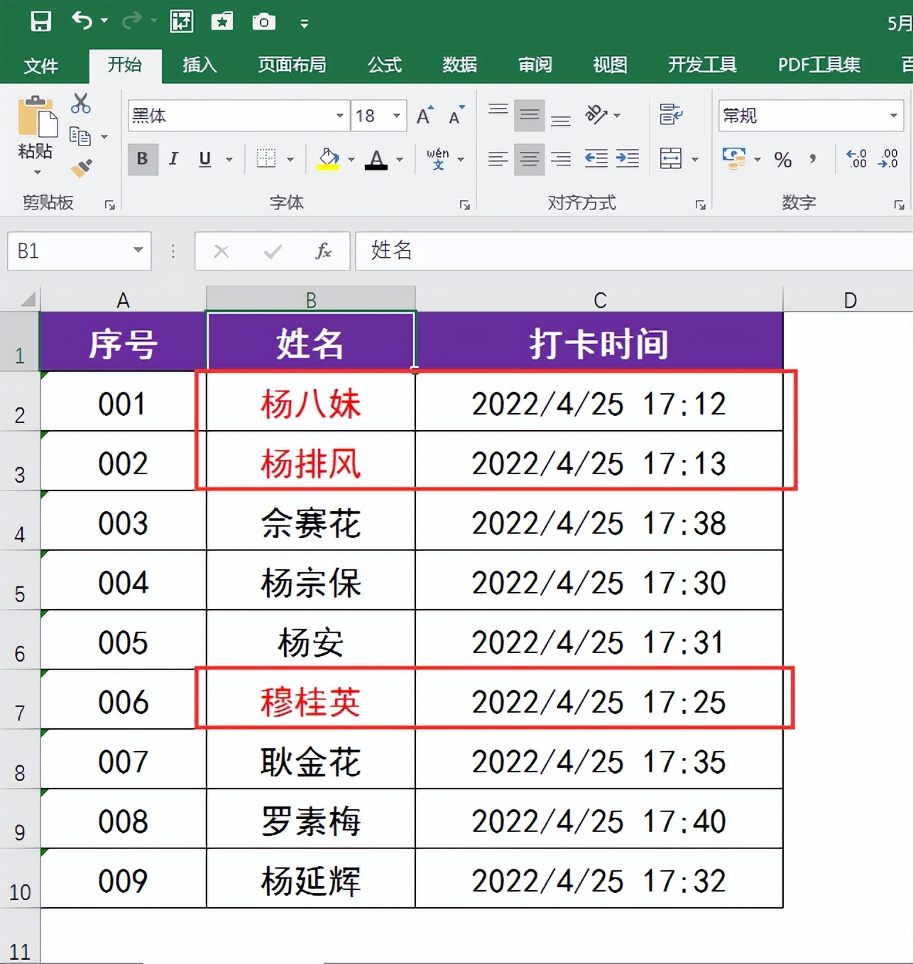Click the Percent Style icon
This screenshot has width=913, height=964.
pyautogui.click(x=783, y=160)
